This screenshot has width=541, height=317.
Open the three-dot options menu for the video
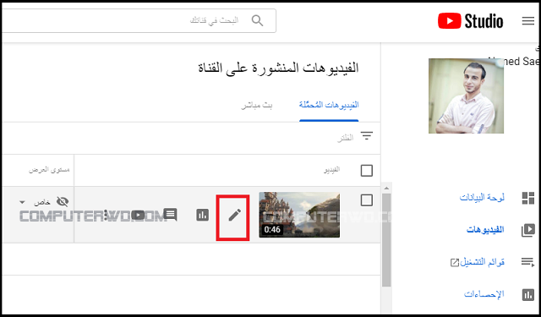point(106,215)
